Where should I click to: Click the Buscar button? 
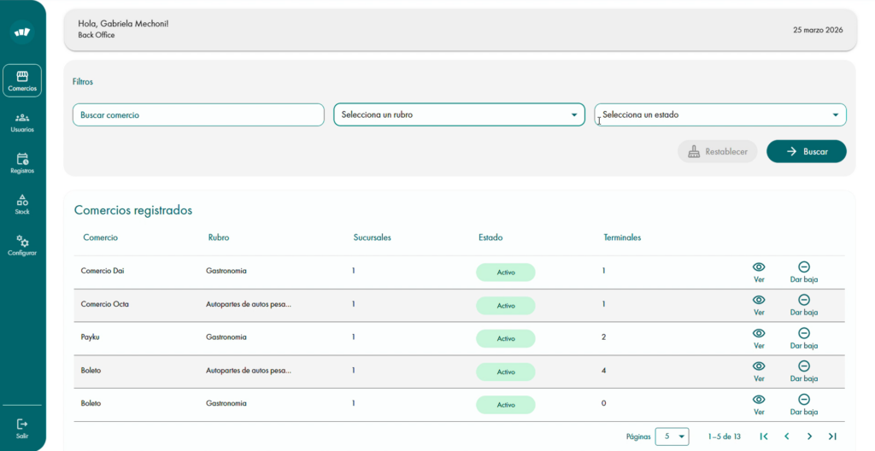point(807,151)
